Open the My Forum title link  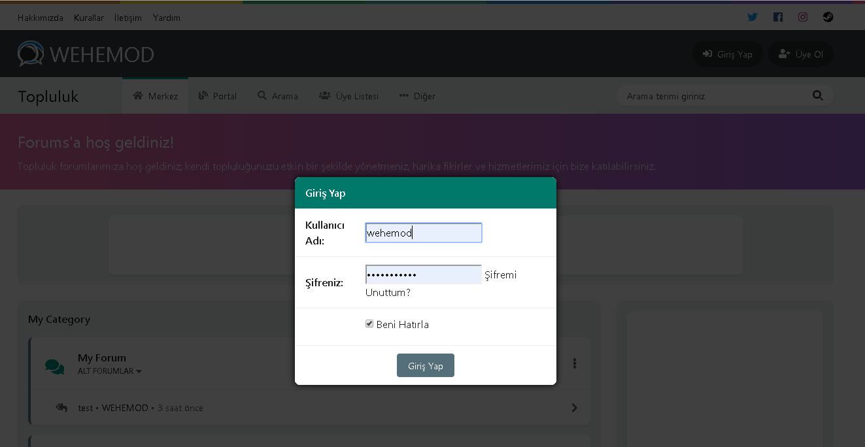tap(102, 357)
